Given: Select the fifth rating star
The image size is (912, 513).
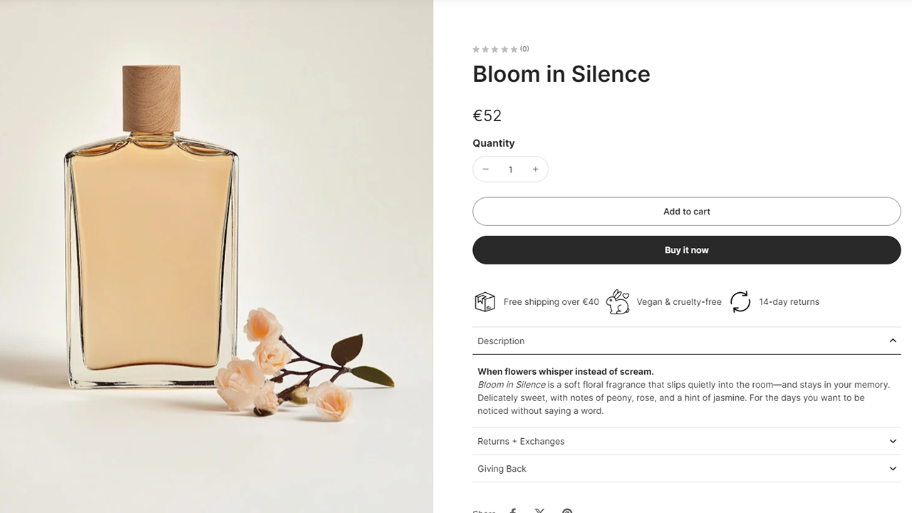Looking at the screenshot, I should coord(514,48).
